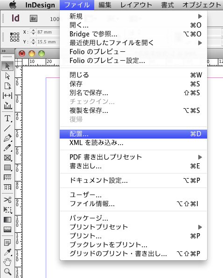Open the オブジェクト menu
Screen dimensions: 223x278
[x=202, y=5]
